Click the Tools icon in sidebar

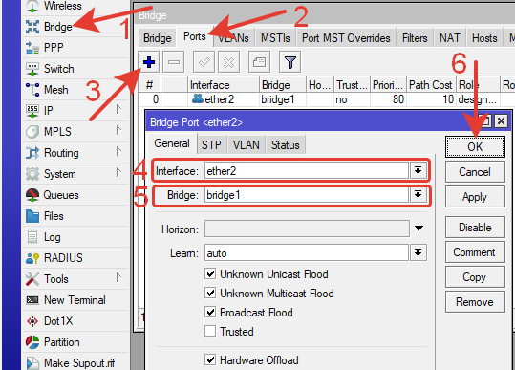coord(32,279)
